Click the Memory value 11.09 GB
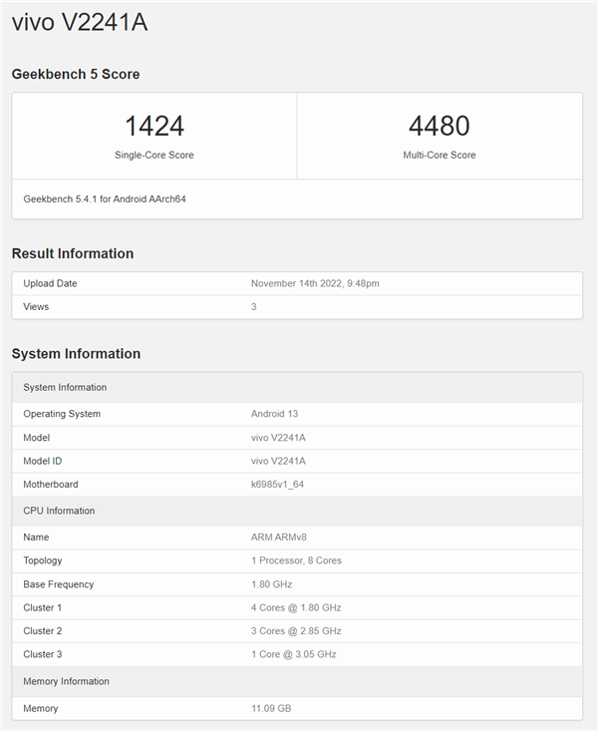This screenshot has width=598, height=731. (271, 709)
